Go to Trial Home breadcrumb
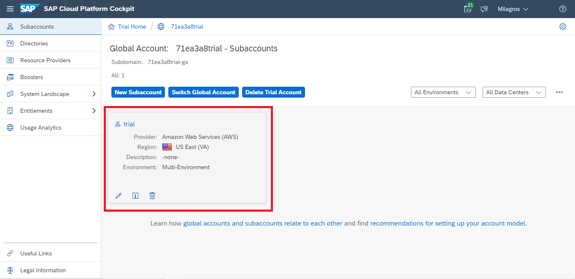 pos(132,27)
